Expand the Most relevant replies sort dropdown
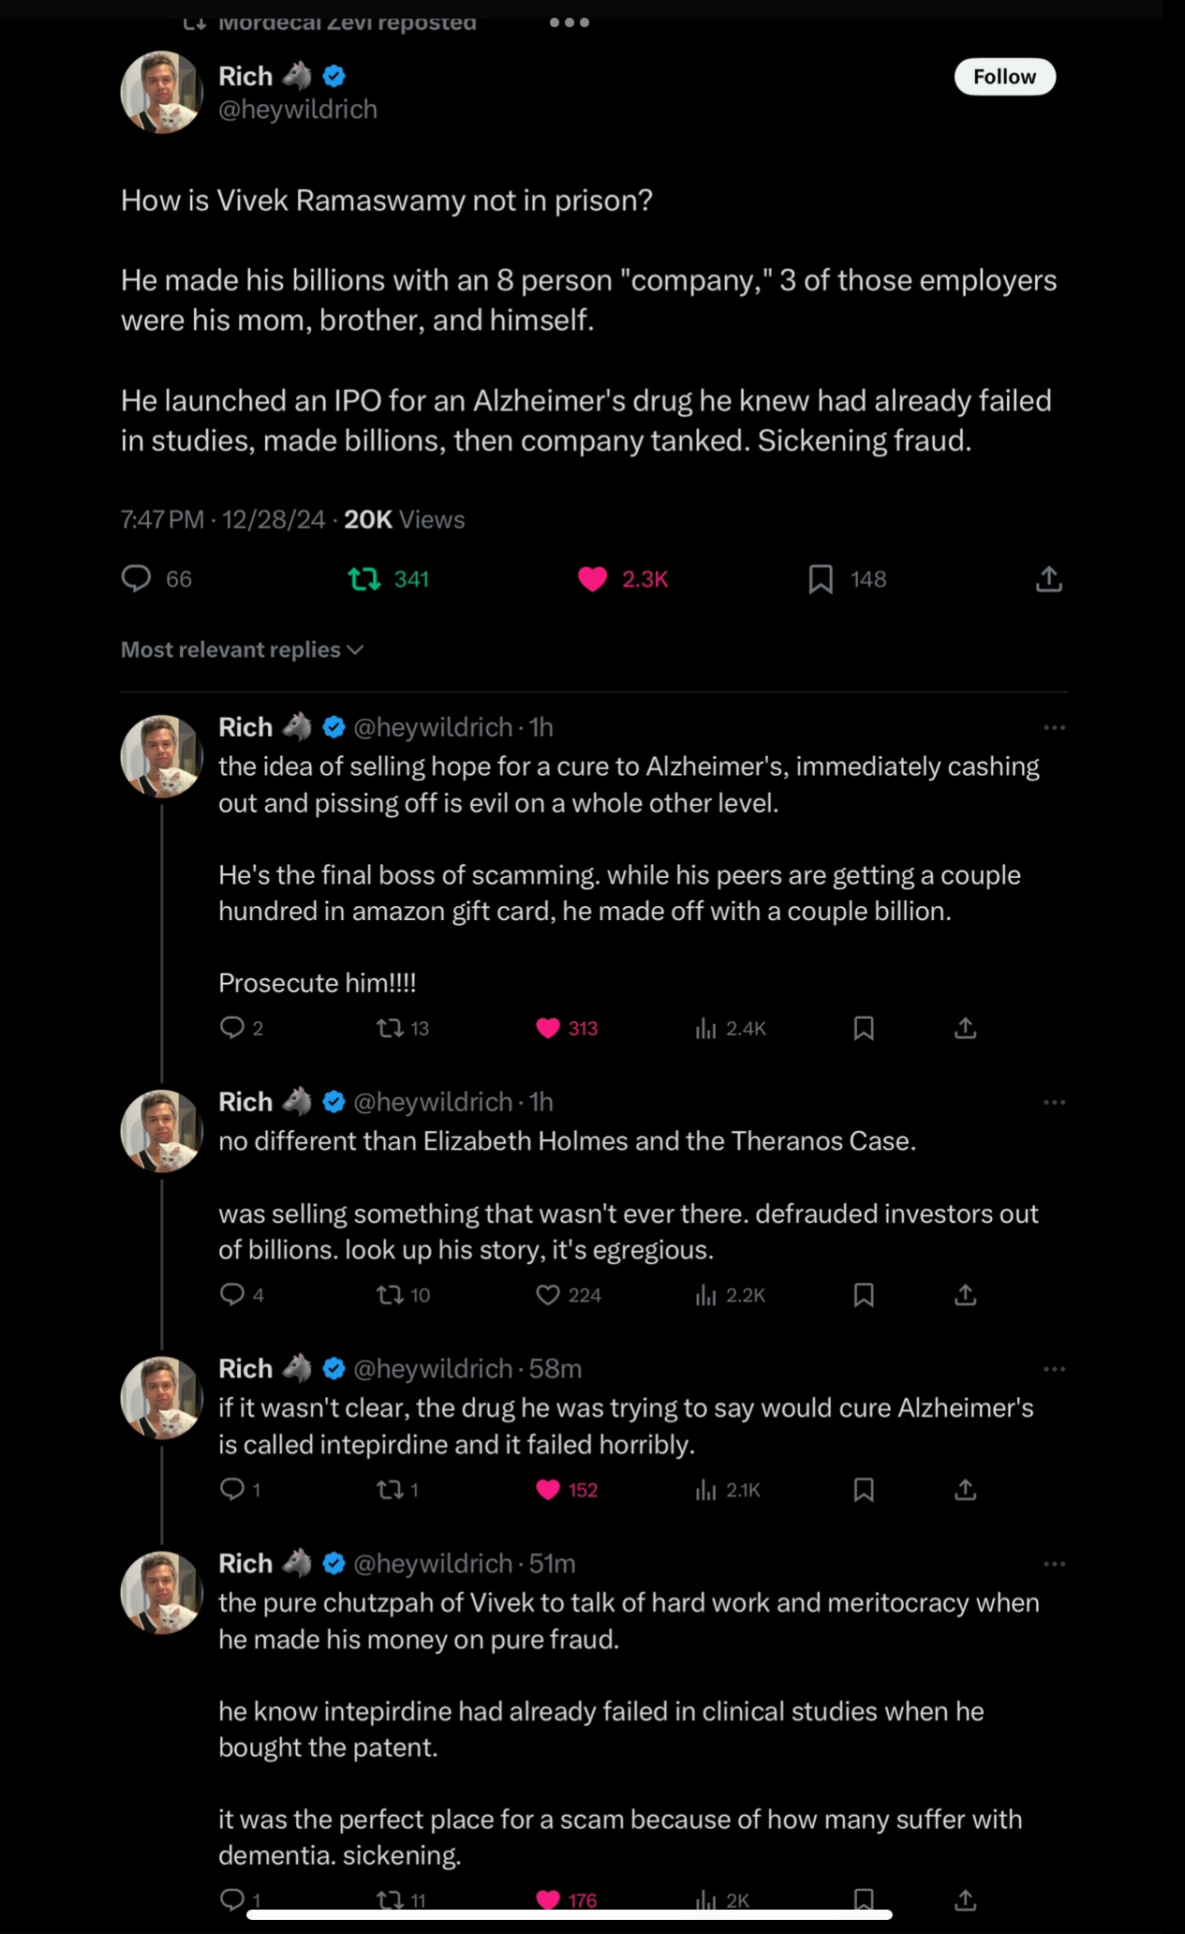The image size is (1185, 1934). coord(242,649)
